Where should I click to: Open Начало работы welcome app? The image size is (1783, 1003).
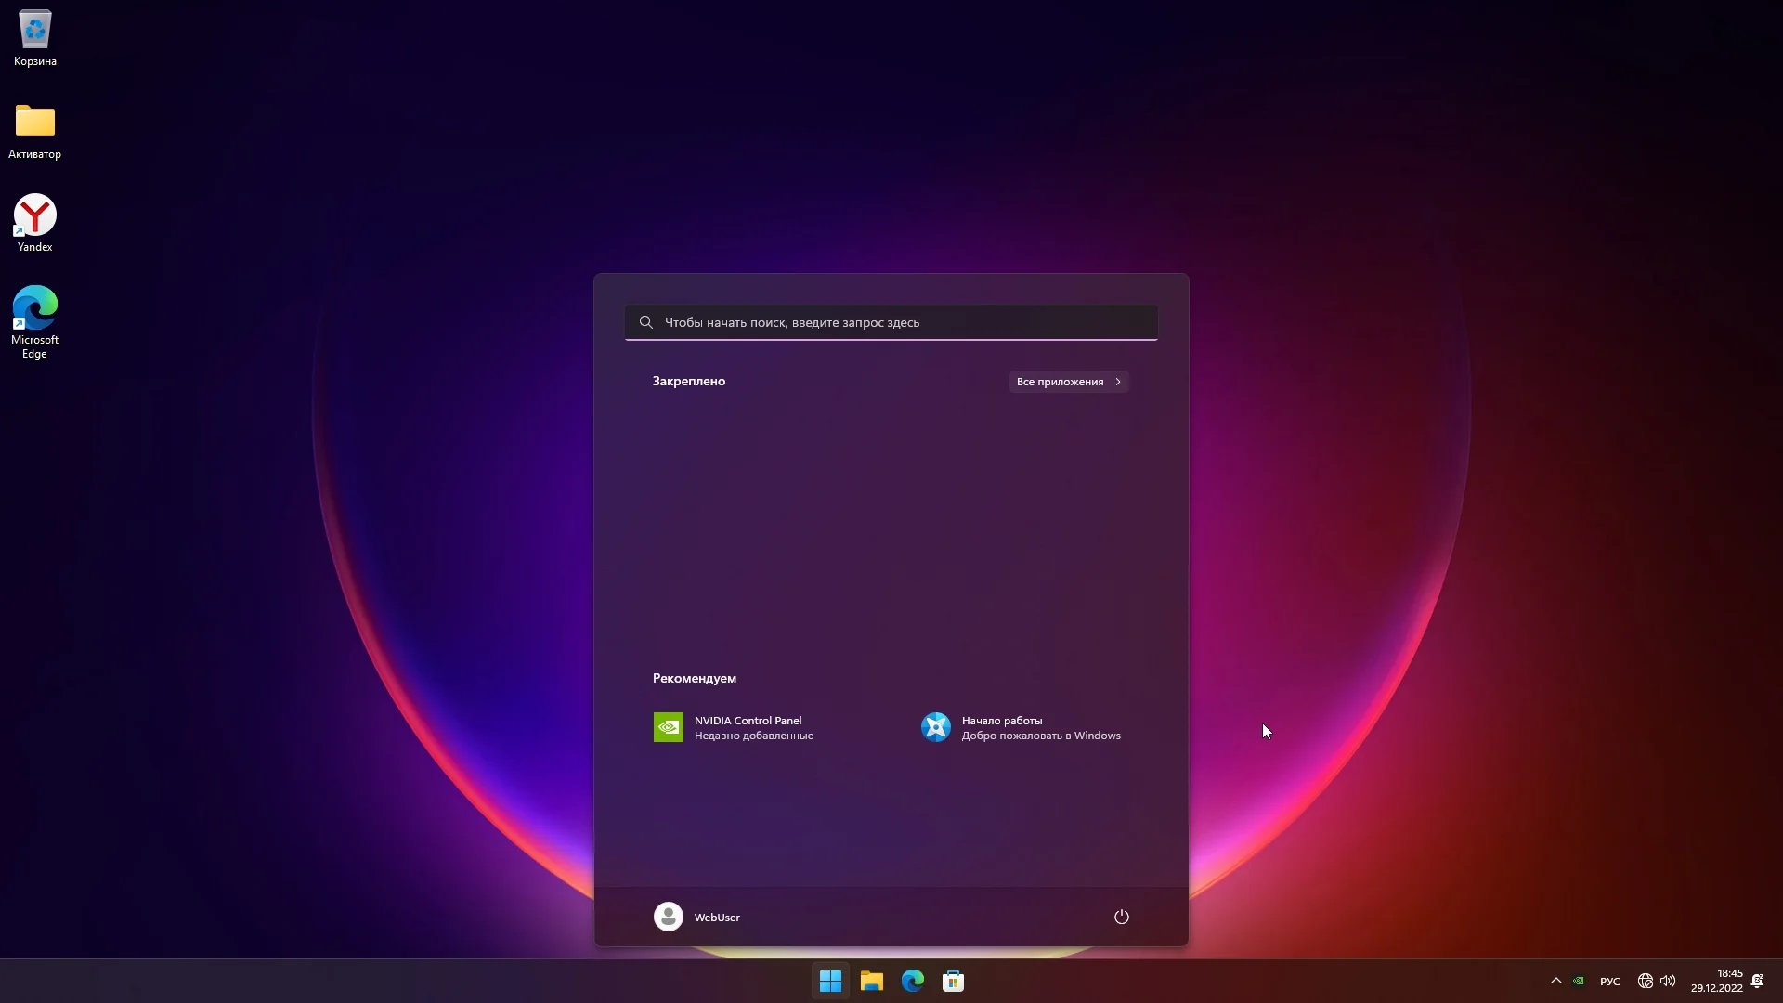coord(1021,727)
